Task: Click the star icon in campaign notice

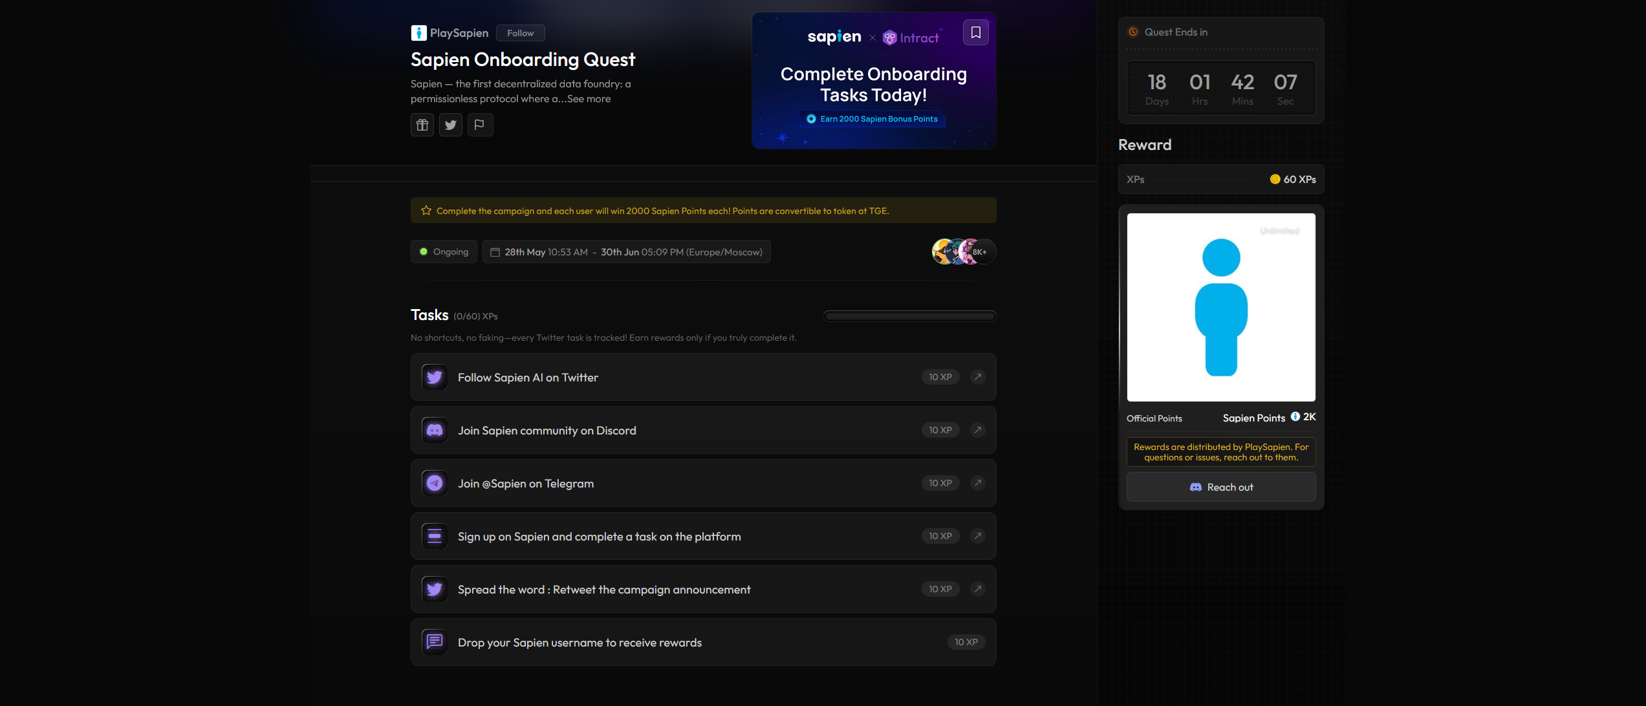Action: tap(426, 211)
